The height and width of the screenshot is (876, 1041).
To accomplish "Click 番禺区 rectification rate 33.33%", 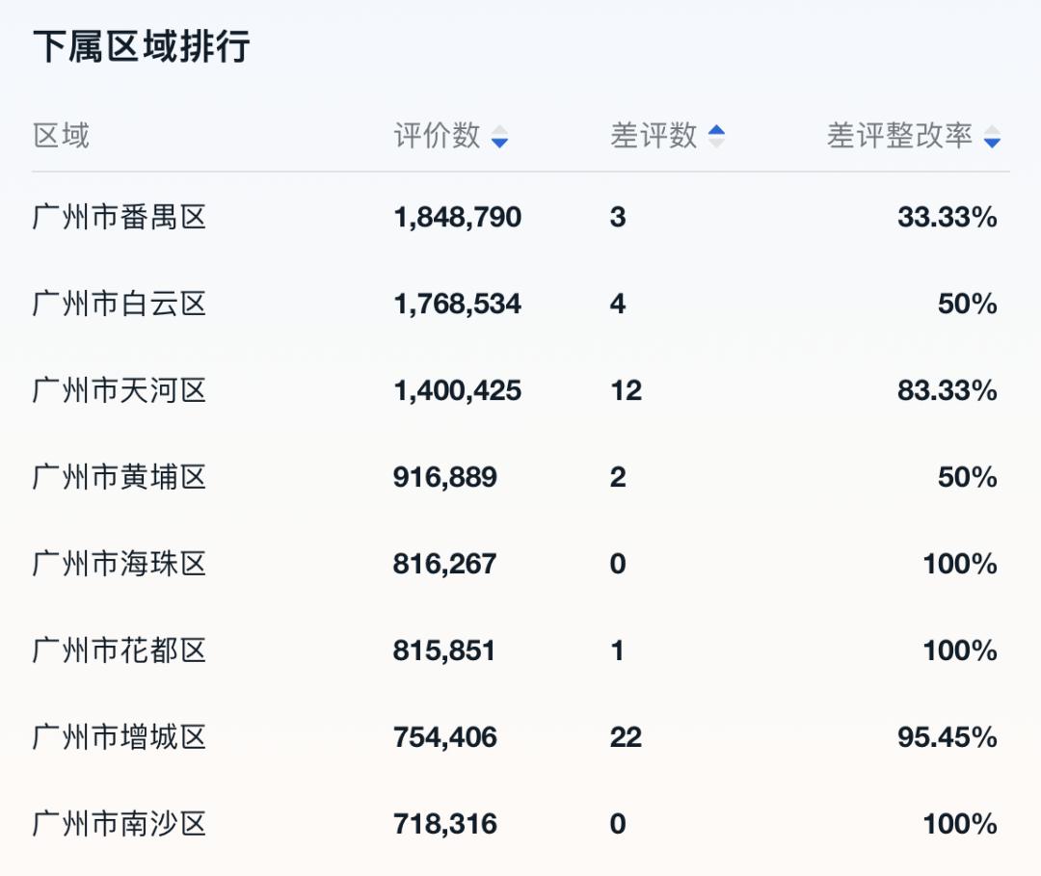I will click(x=948, y=218).
